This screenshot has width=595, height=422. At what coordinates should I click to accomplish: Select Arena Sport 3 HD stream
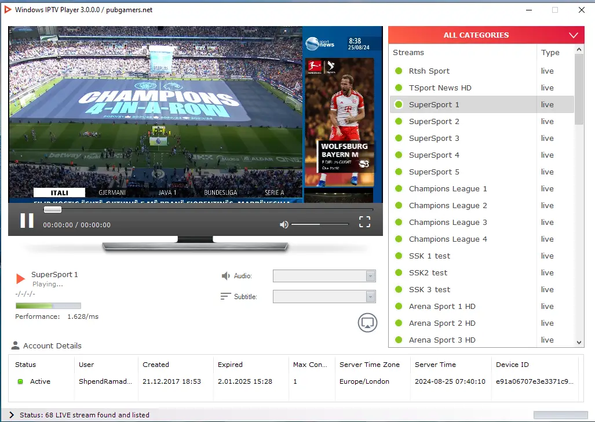tap(481, 340)
